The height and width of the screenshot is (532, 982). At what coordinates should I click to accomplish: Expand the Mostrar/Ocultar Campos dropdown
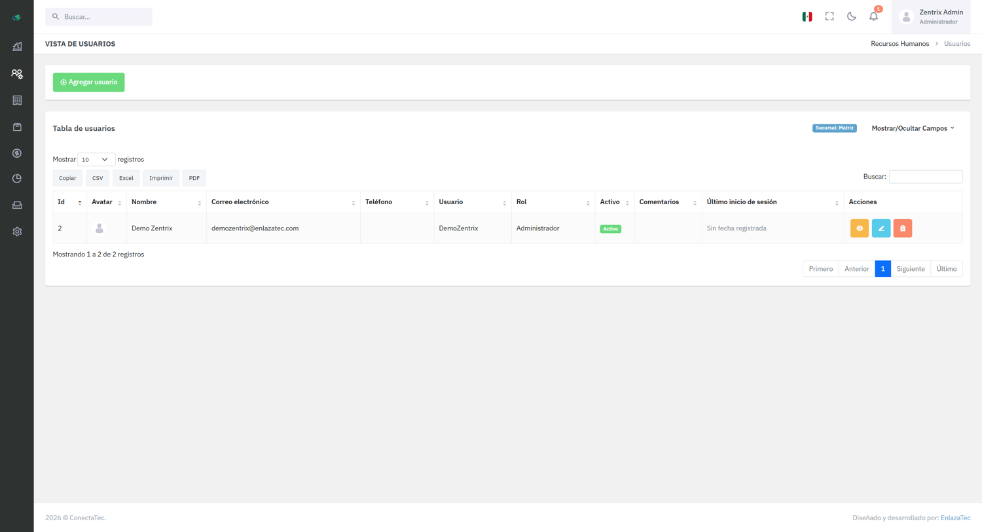[x=913, y=128]
